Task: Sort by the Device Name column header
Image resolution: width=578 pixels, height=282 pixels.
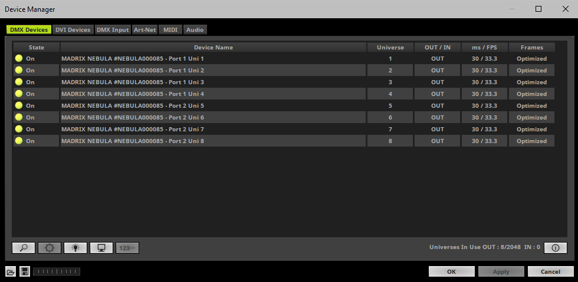Action: coord(214,47)
